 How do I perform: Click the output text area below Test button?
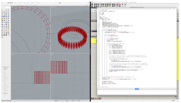click(137, 92)
